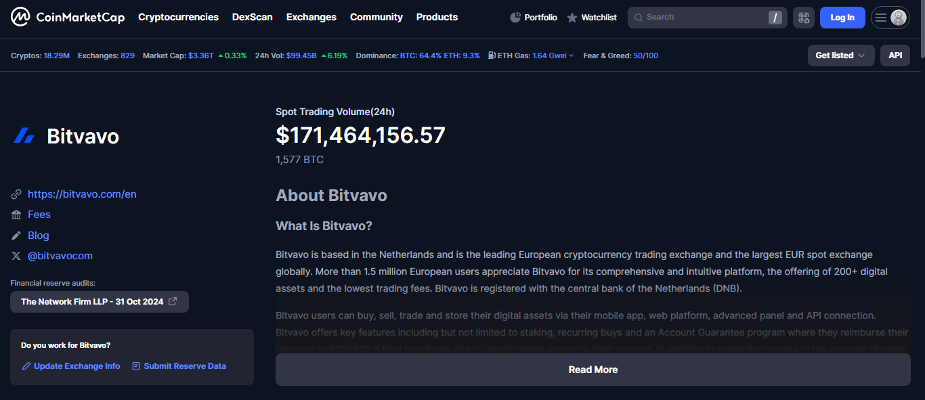Click the search magnifier icon
The image size is (925, 400).
(x=638, y=18)
